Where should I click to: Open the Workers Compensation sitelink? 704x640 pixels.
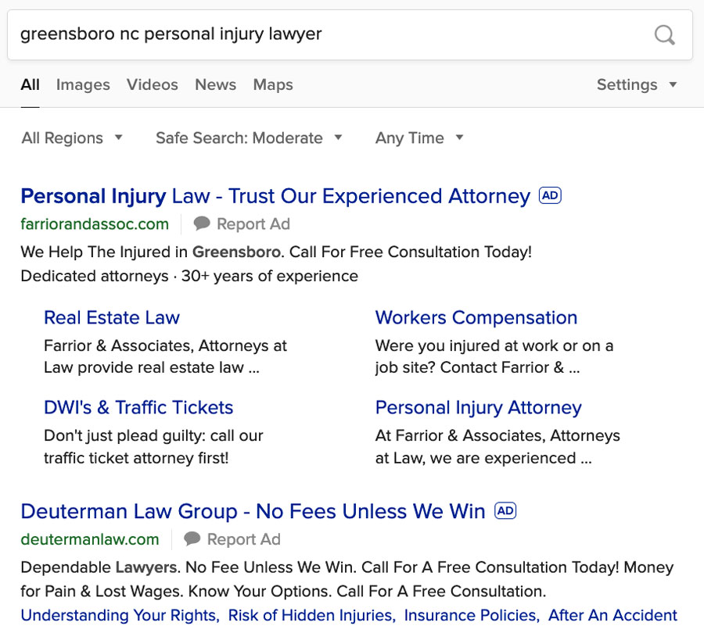click(x=476, y=317)
